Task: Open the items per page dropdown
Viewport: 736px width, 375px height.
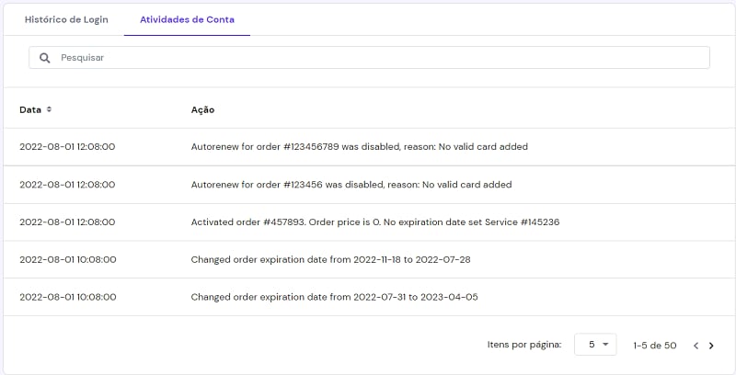Action: [x=598, y=345]
